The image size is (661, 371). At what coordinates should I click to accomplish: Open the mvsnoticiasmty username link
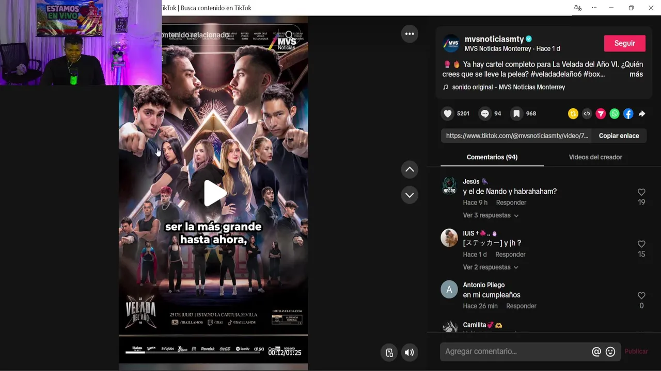tap(494, 39)
